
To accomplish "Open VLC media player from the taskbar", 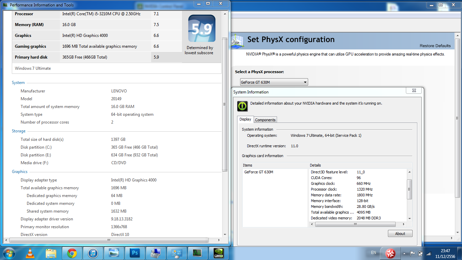I will click(x=30, y=253).
